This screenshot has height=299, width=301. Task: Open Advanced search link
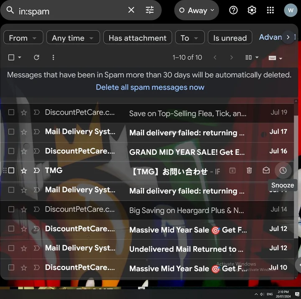[x=270, y=37]
